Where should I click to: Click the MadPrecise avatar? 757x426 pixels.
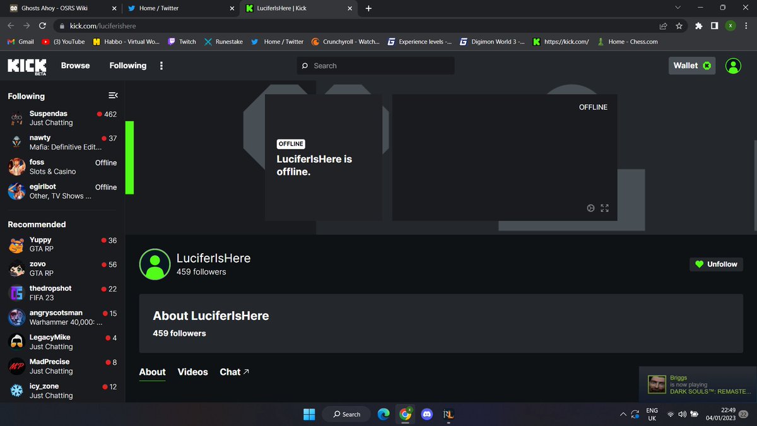tap(17, 366)
